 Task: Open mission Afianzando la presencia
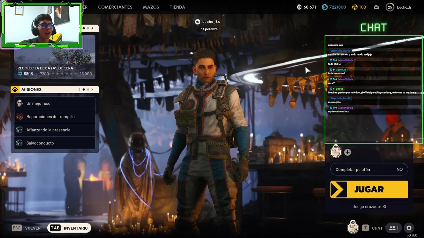pyautogui.click(x=55, y=130)
